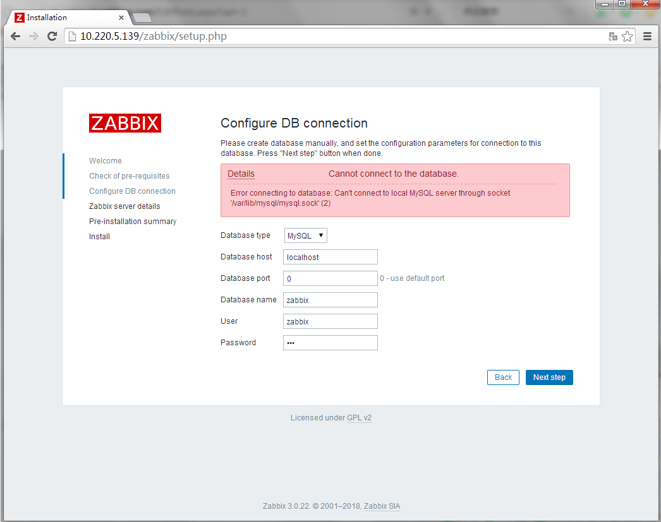
Task: Click the translate page icon
Action: coord(613,37)
